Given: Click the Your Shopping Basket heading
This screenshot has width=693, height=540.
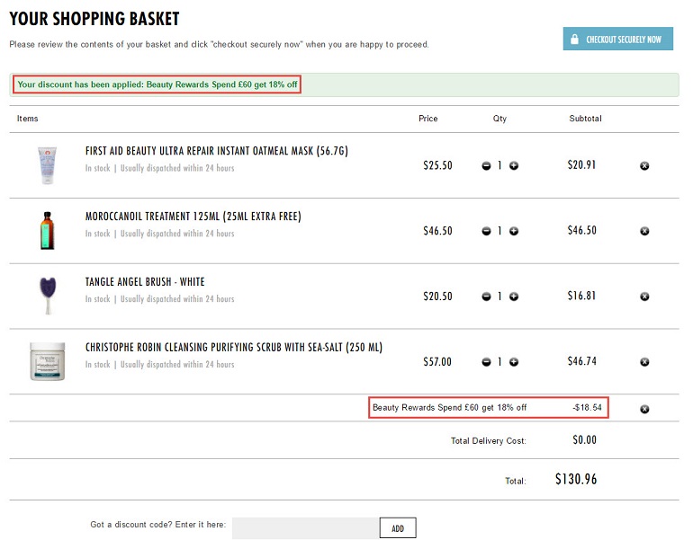Looking at the screenshot, I should tap(94, 19).
